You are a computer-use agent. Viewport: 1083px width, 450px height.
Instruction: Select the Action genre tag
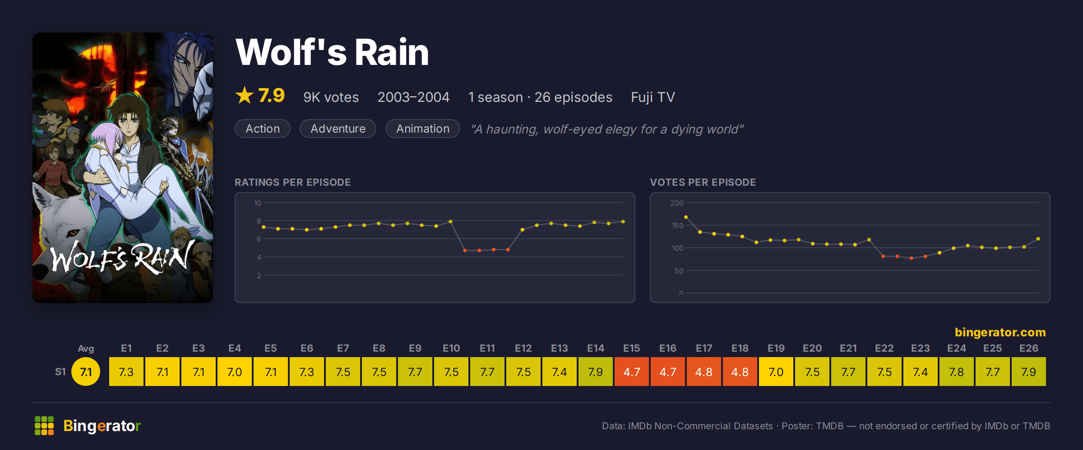(x=263, y=129)
